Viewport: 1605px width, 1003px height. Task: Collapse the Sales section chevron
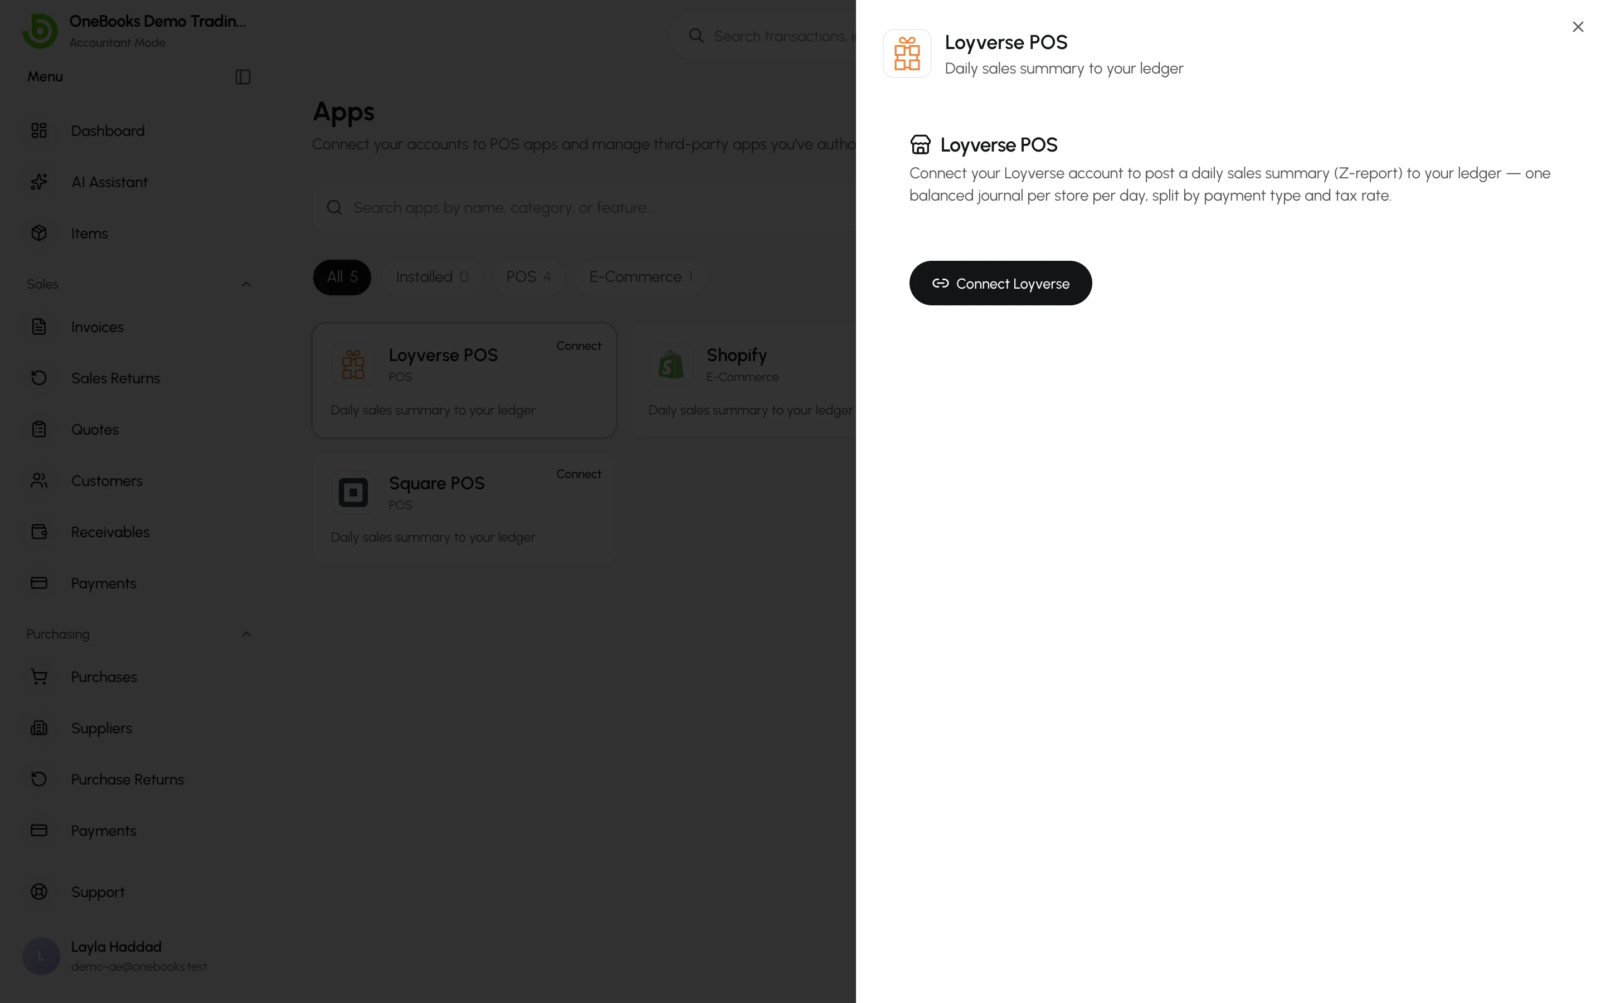(x=246, y=284)
